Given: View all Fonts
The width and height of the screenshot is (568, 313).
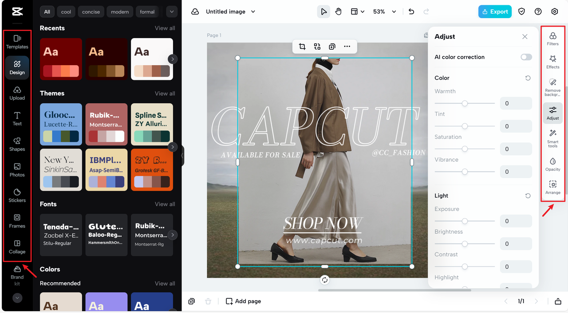Looking at the screenshot, I should pyautogui.click(x=165, y=204).
